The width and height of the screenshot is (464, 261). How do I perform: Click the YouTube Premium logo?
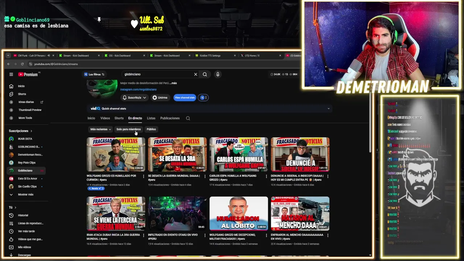point(28,74)
